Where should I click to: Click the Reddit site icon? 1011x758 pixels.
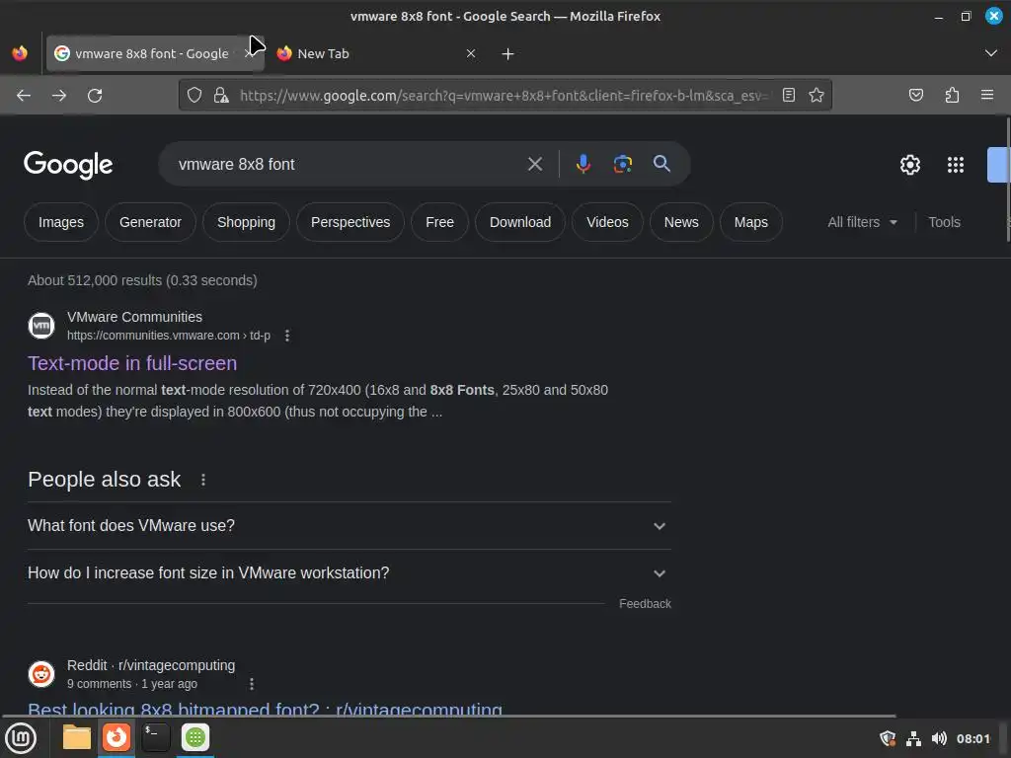41,674
